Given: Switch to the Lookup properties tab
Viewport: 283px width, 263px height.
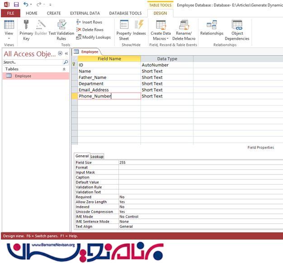Looking at the screenshot, I should [97, 157].
